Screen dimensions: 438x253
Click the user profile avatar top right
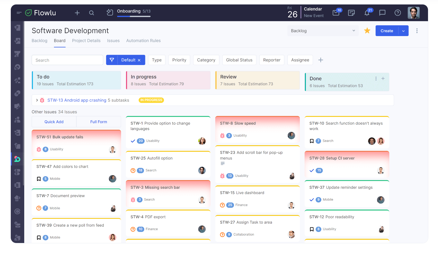pyautogui.click(x=414, y=13)
